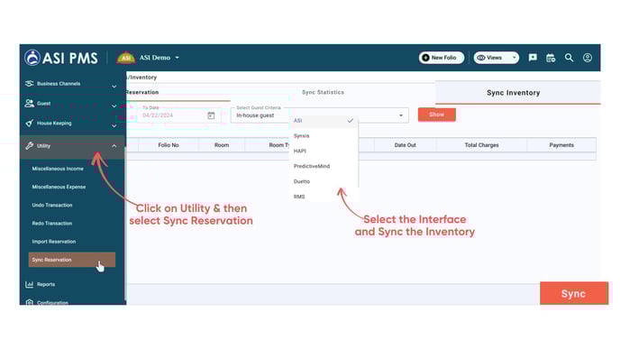Open the messages chat icon
This screenshot has height=349, width=620.
click(x=533, y=58)
